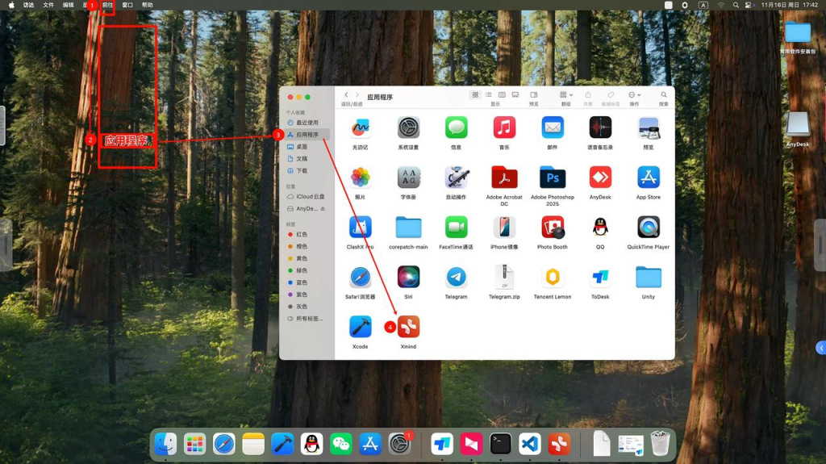Open the 文件 menu
This screenshot has width=826, height=464.
click(x=48, y=5)
